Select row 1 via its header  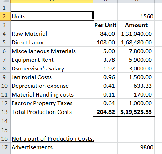(x=5, y=8)
